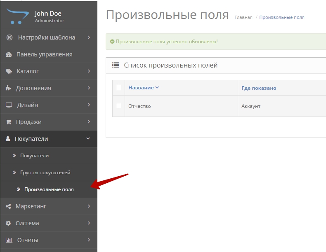Click the list icon beside Список произвольных полей
The image size is (326, 252).
[x=116, y=65]
